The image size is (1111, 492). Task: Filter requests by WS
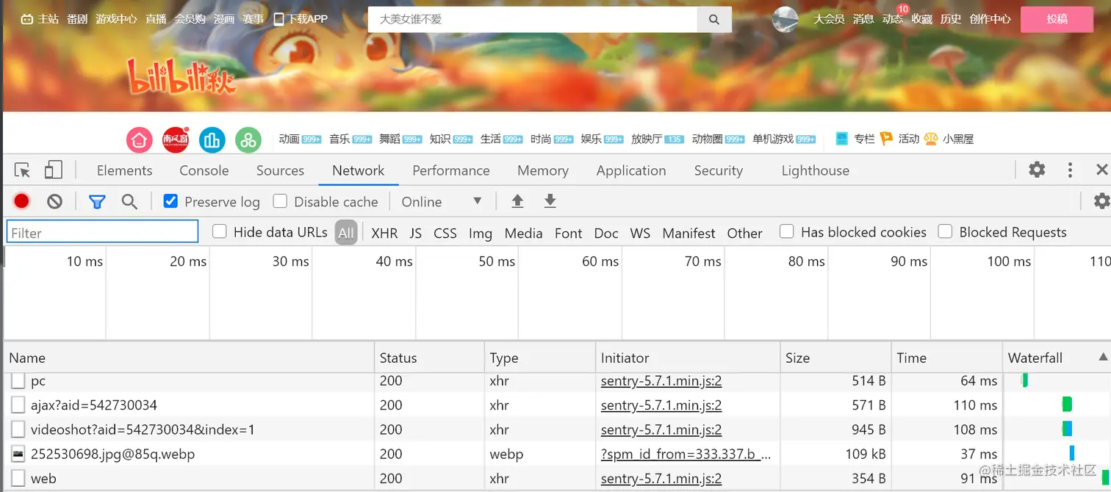[x=640, y=233]
